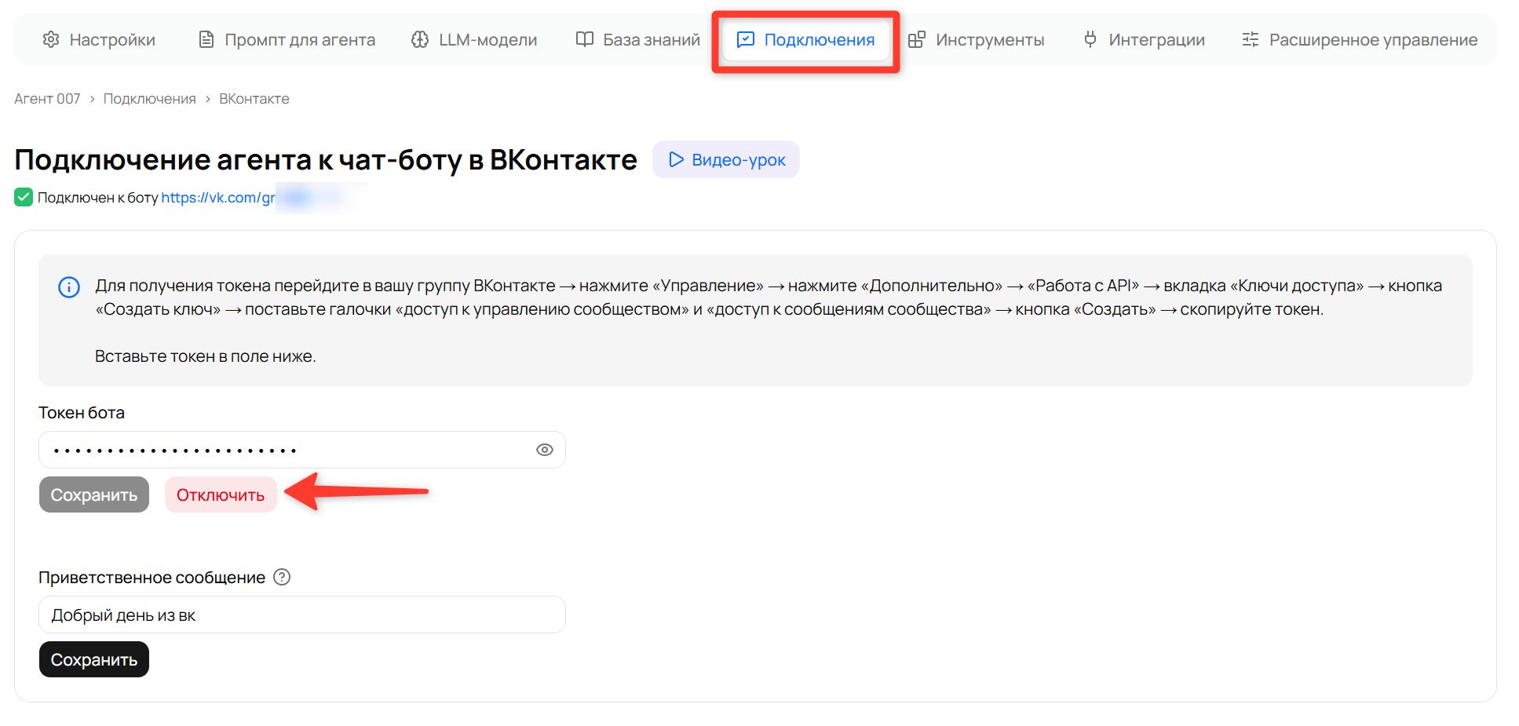This screenshot has width=1519, height=726.
Task: Click the Подключения breadcrumb link
Action: tap(150, 99)
